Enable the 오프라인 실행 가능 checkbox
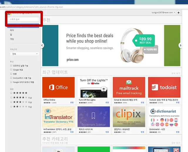This screenshot has height=152, width=188. [x=11, y=65]
